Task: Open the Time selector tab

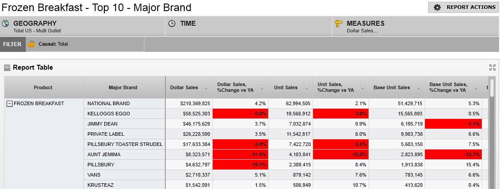Action: (x=249, y=27)
